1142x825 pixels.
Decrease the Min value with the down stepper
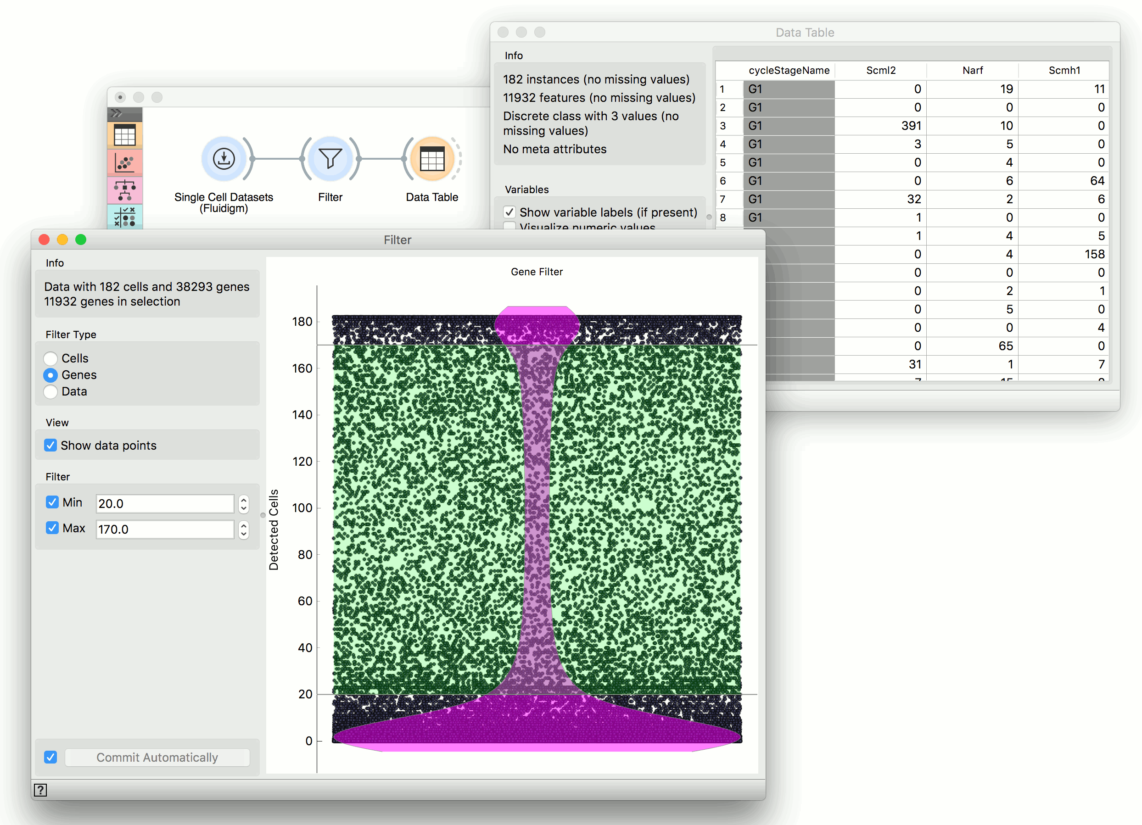[x=244, y=508]
